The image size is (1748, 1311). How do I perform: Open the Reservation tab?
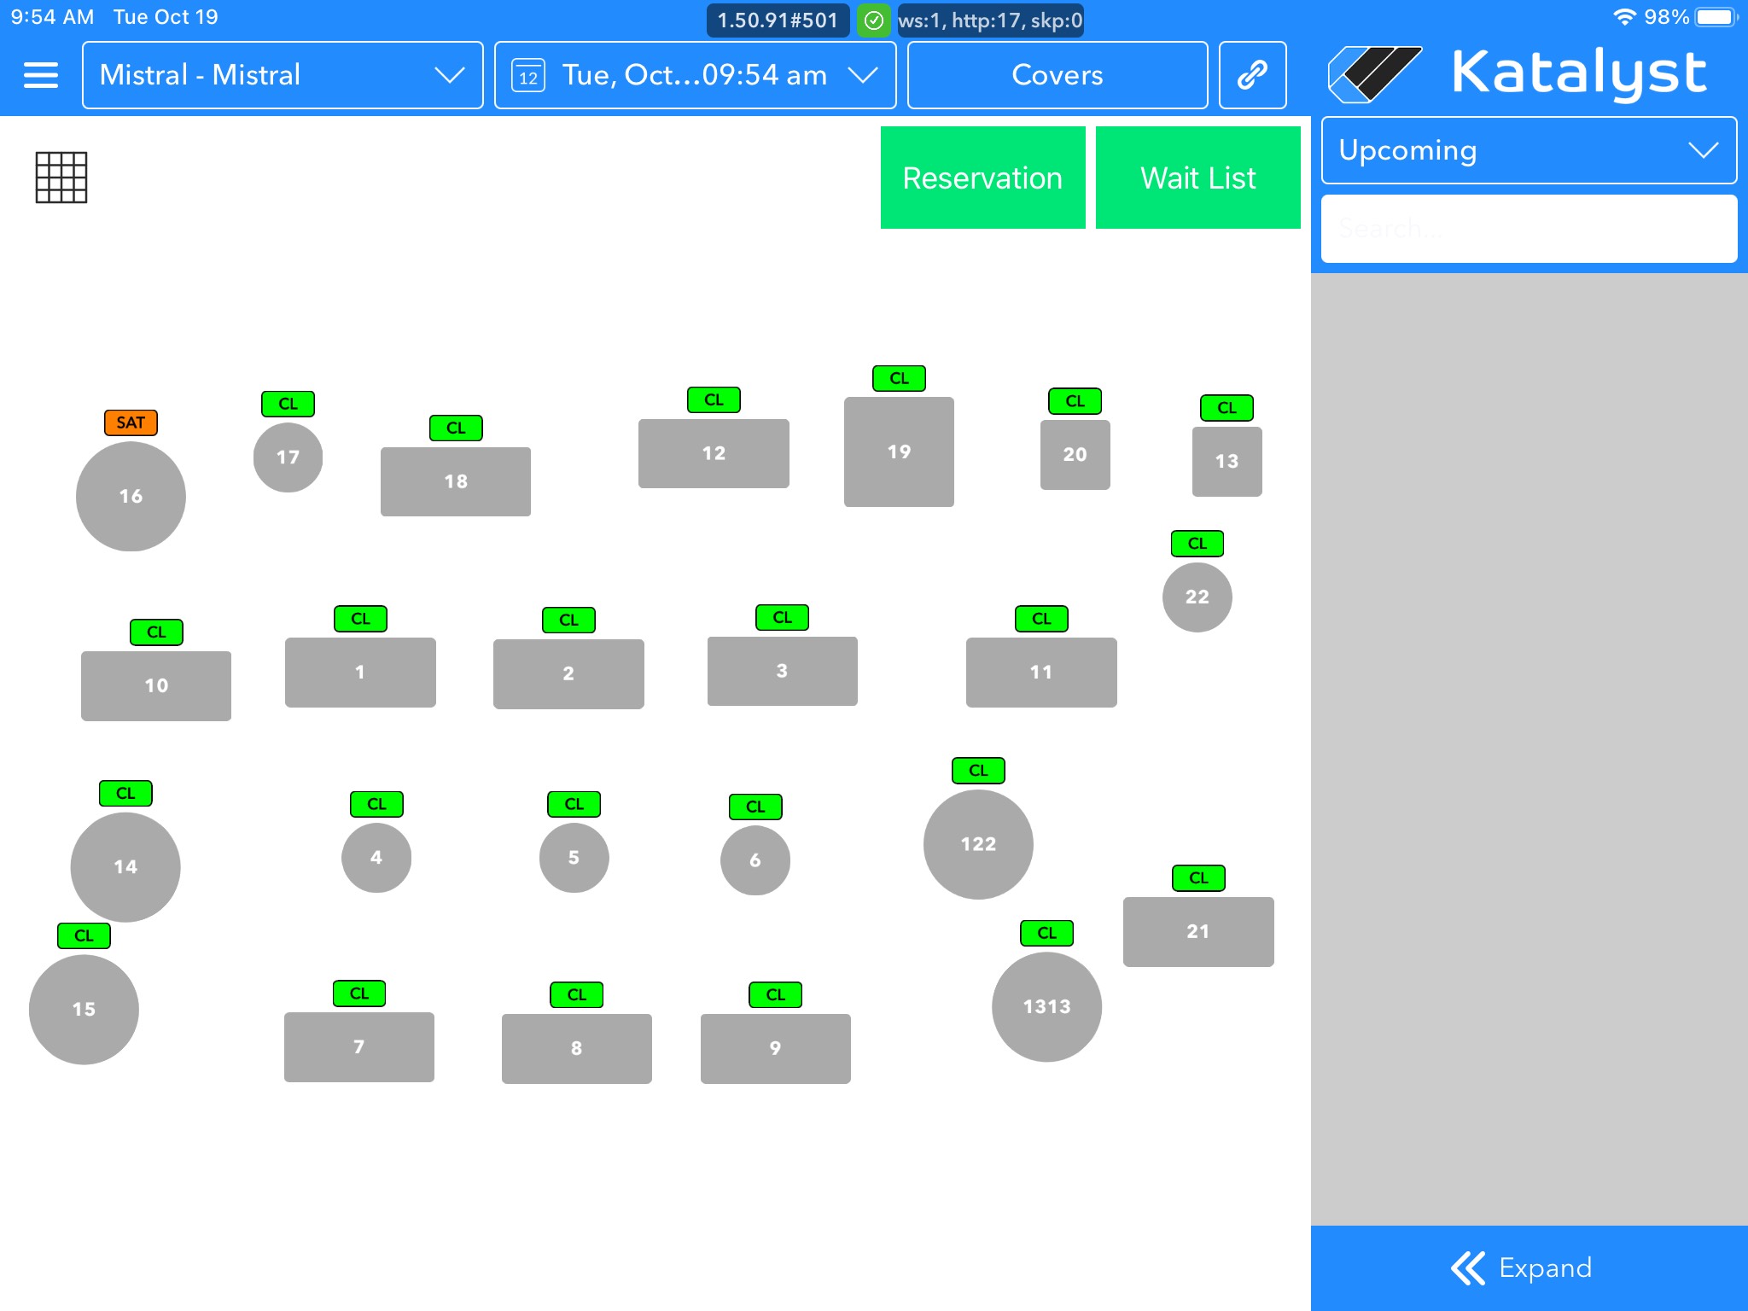point(982,178)
